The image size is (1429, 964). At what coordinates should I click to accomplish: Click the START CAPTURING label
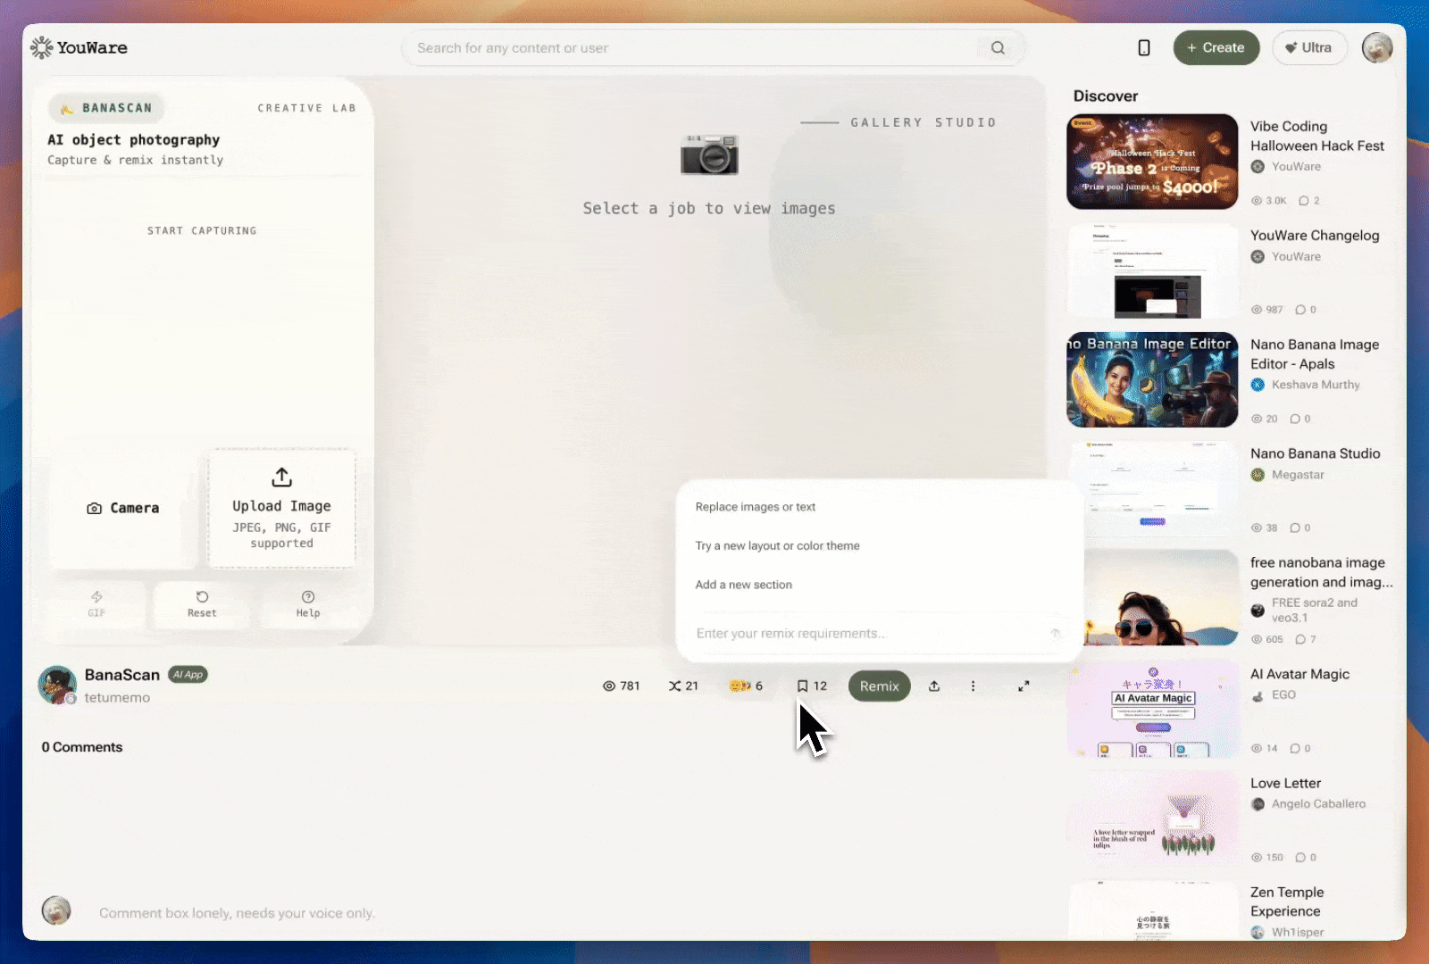[202, 230]
